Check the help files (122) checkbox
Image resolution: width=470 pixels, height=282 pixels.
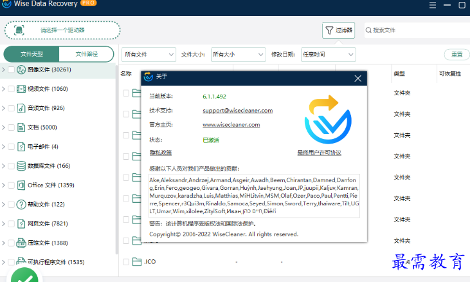point(11,204)
